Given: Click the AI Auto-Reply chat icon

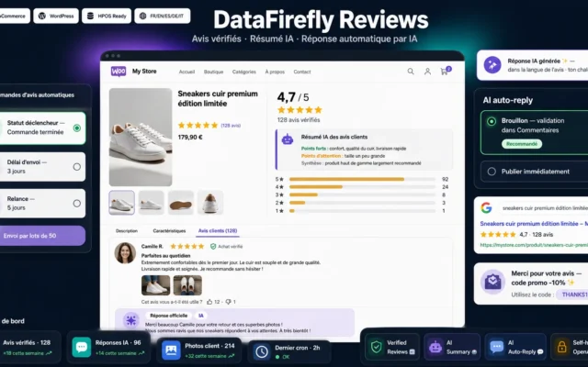Looking at the screenshot, I should (496, 347).
